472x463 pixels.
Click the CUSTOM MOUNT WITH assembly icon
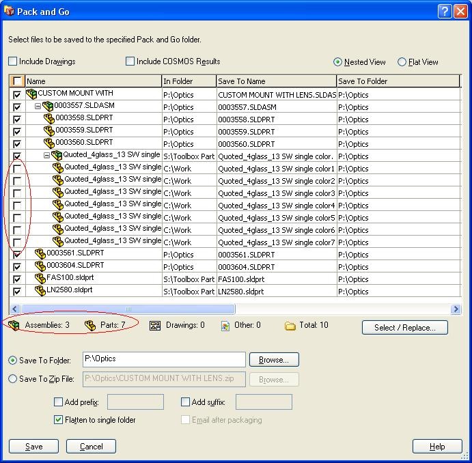(31, 94)
